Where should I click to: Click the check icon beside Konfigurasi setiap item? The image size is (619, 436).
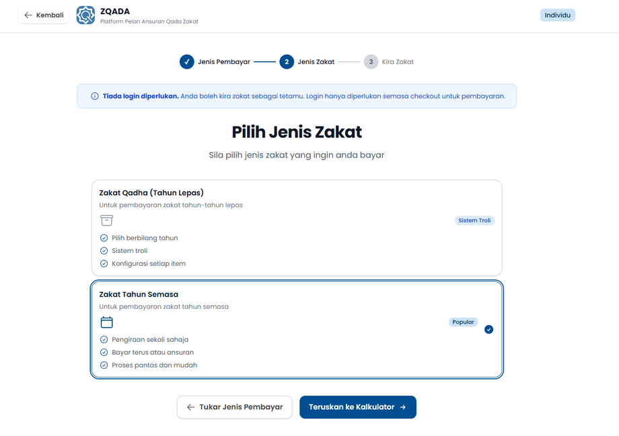[104, 264]
